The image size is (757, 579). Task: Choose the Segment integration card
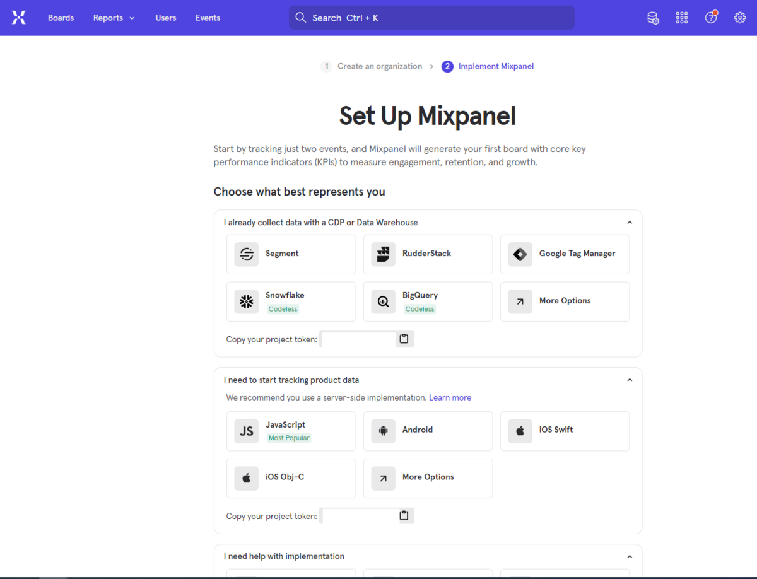[x=291, y=254]
